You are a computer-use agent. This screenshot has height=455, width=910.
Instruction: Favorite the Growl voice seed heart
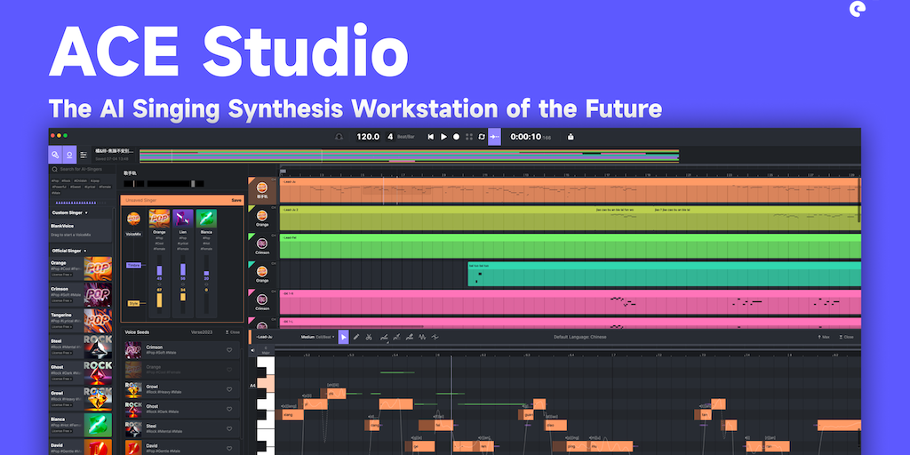pyautogui.click(x=229, y=389)
